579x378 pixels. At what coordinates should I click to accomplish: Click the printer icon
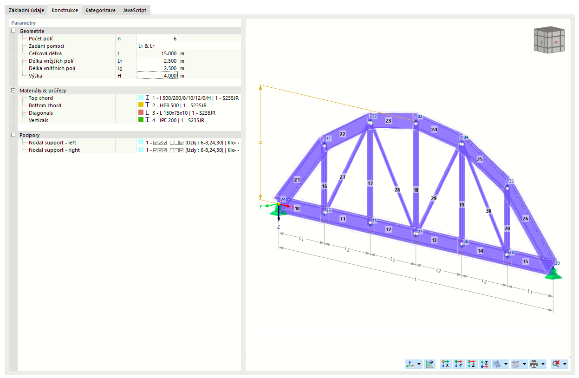(534, 364)
